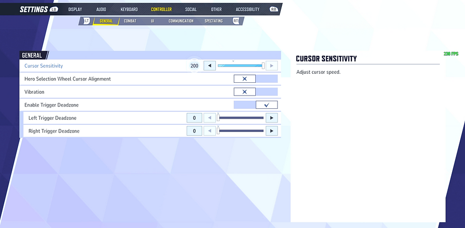This screenshot has width=465, height=228.
Task: Open the Social settings tab
Action: 191,9
